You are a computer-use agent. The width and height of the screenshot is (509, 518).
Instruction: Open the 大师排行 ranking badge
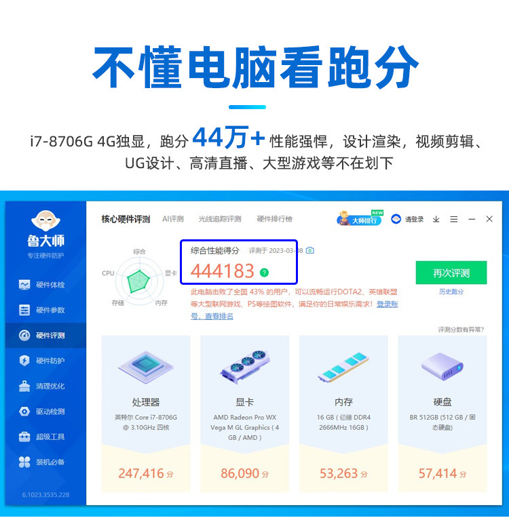[x=360, y=218]
